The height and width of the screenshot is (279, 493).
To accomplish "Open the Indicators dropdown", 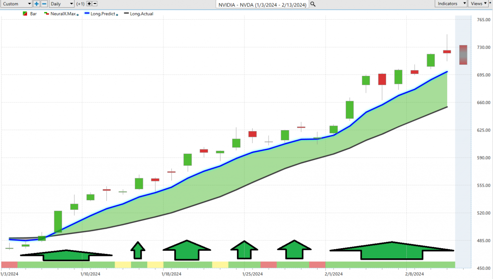I will [x=451, y=3].
